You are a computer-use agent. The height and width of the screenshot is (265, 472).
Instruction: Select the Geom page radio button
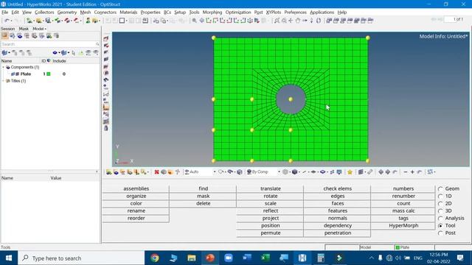click(440, 188)
